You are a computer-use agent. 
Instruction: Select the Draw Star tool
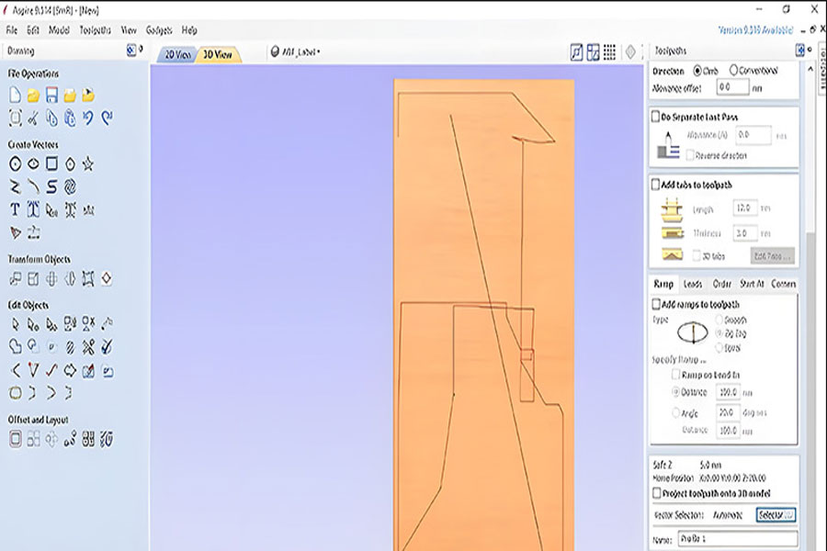click(x=88, y=164)
